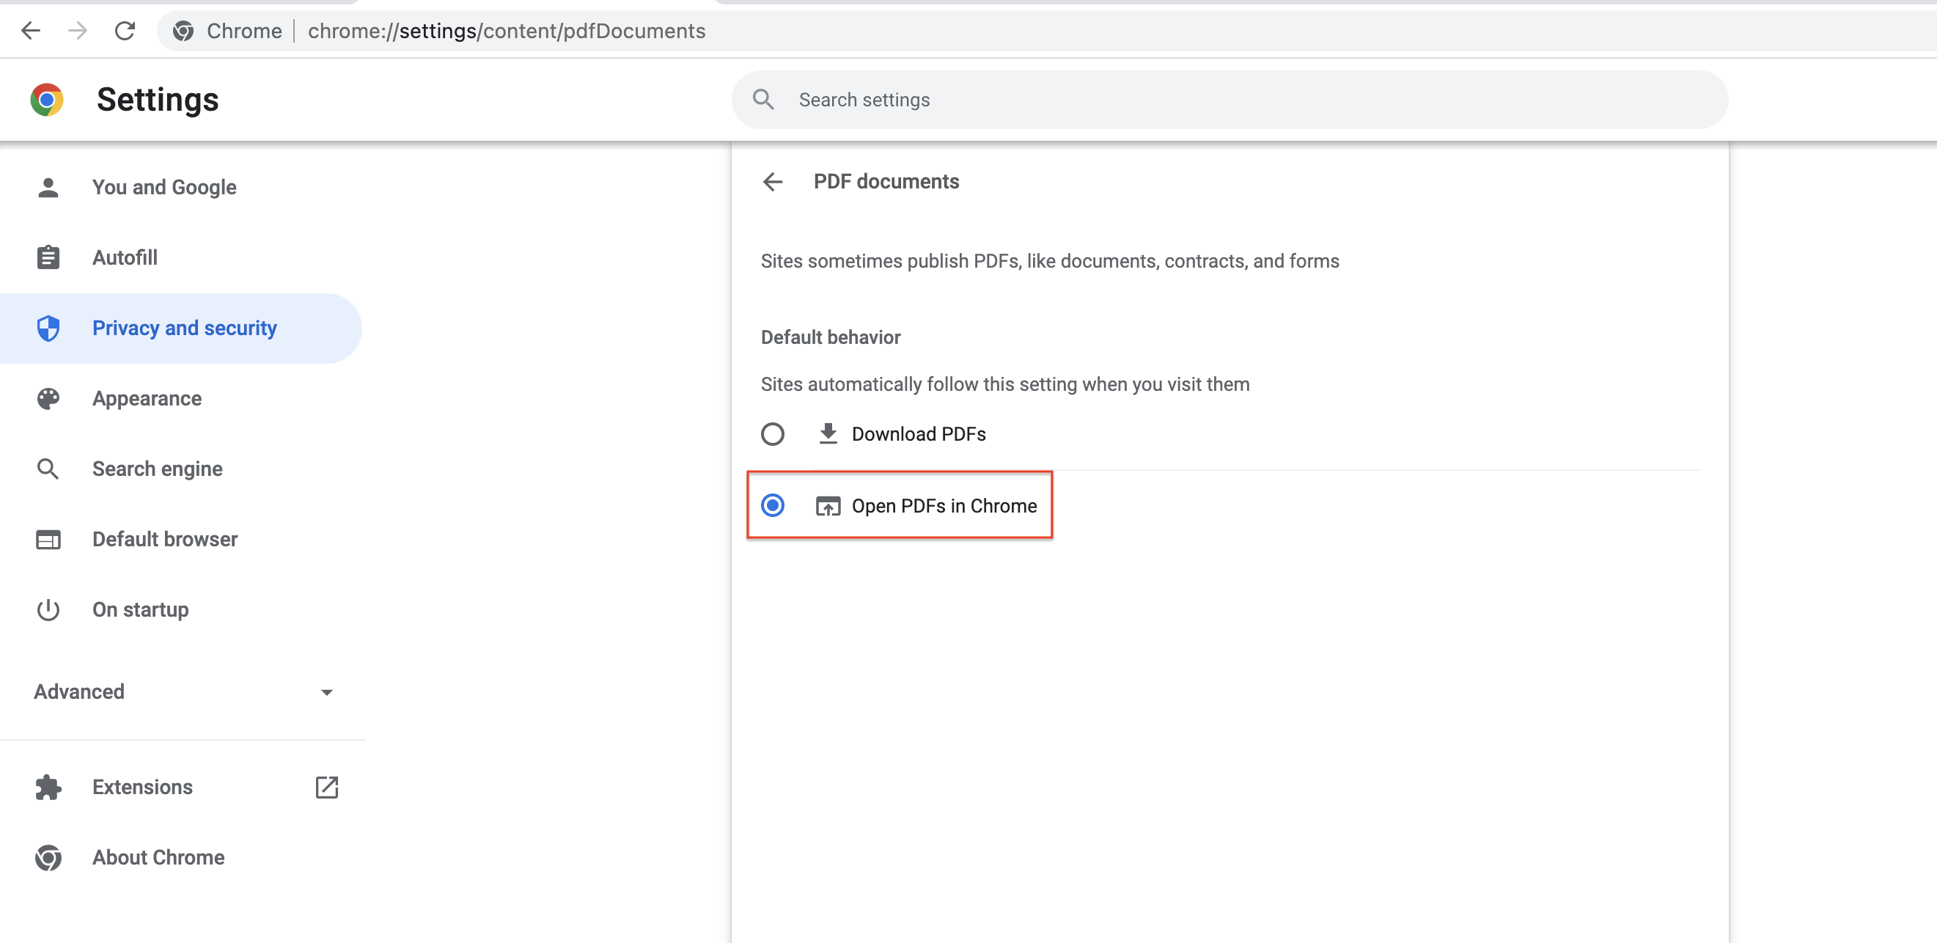Open Privacy and security settings
Viewport: 1937px width, 943px height.
[x=180, y=328]
